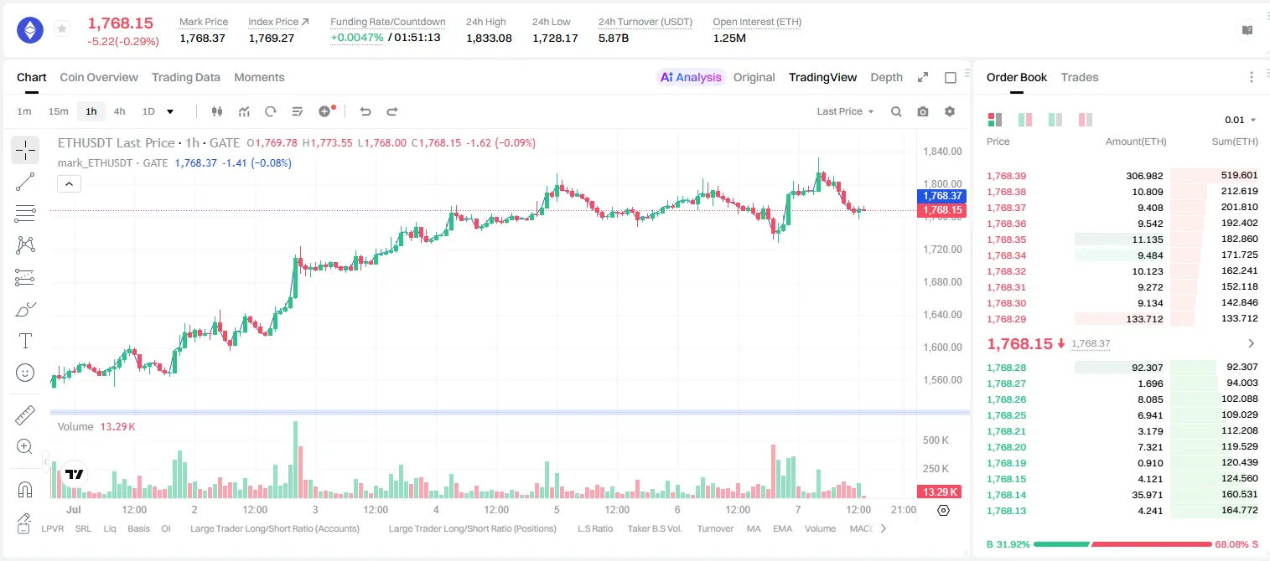
Task: Collapse the indicator legend chevron
Action: (x=70, y=183)
